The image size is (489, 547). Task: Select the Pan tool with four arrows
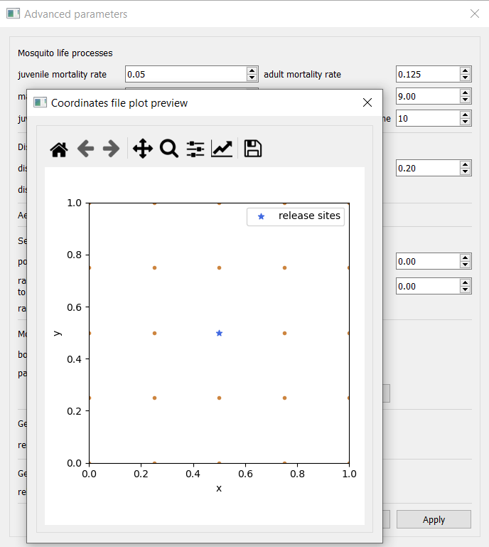(x=142, y=149)
